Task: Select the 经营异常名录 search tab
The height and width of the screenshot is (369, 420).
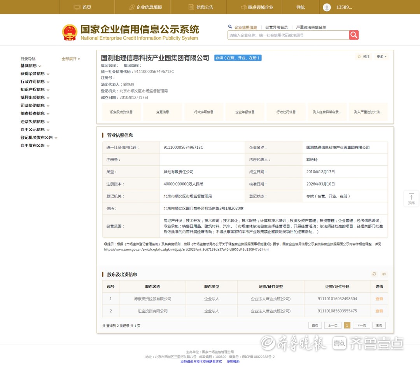Action: click(x=276, y=27)
